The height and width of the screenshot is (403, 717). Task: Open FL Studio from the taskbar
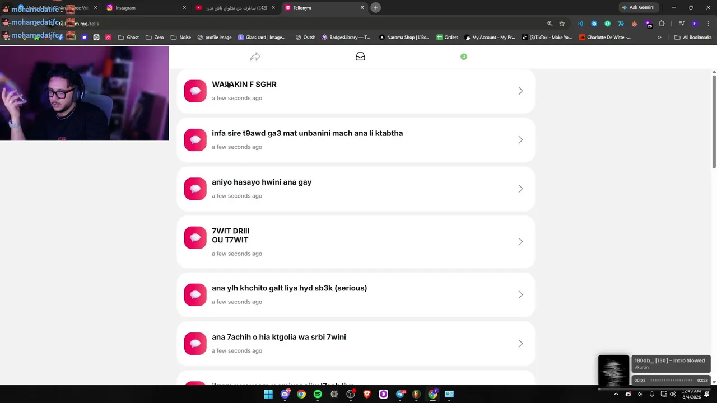(x=416, y=394)
